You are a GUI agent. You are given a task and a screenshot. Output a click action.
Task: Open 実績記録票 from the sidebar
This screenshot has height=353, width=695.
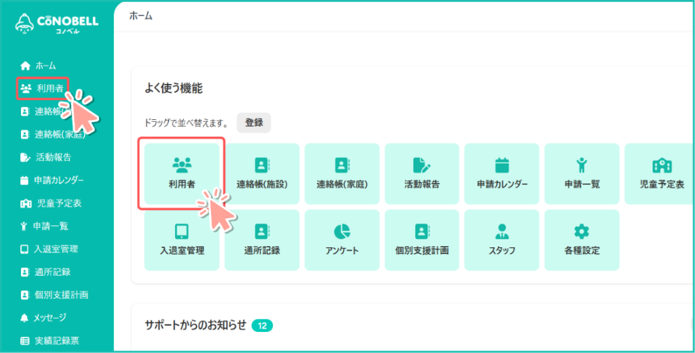pyautogui.click(x=54, y=340)
